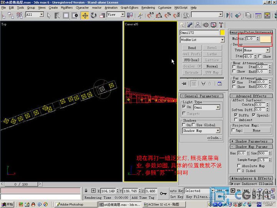Uncheck Far Attenuation Use checkbox
This screenshot has height=208, width=277.
click(x=234, y=82)
